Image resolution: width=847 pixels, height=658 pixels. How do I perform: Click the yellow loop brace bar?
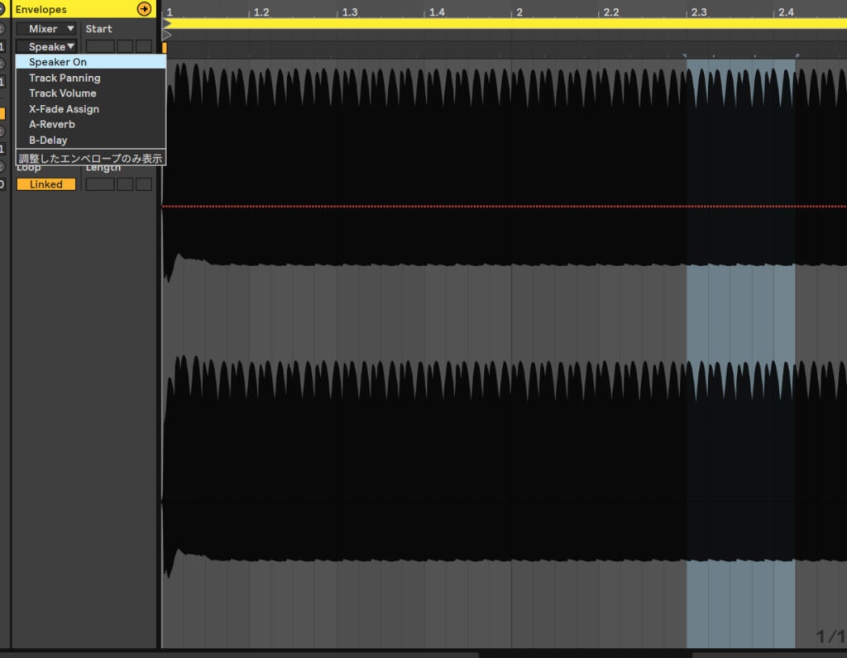[x=496, y=24]
